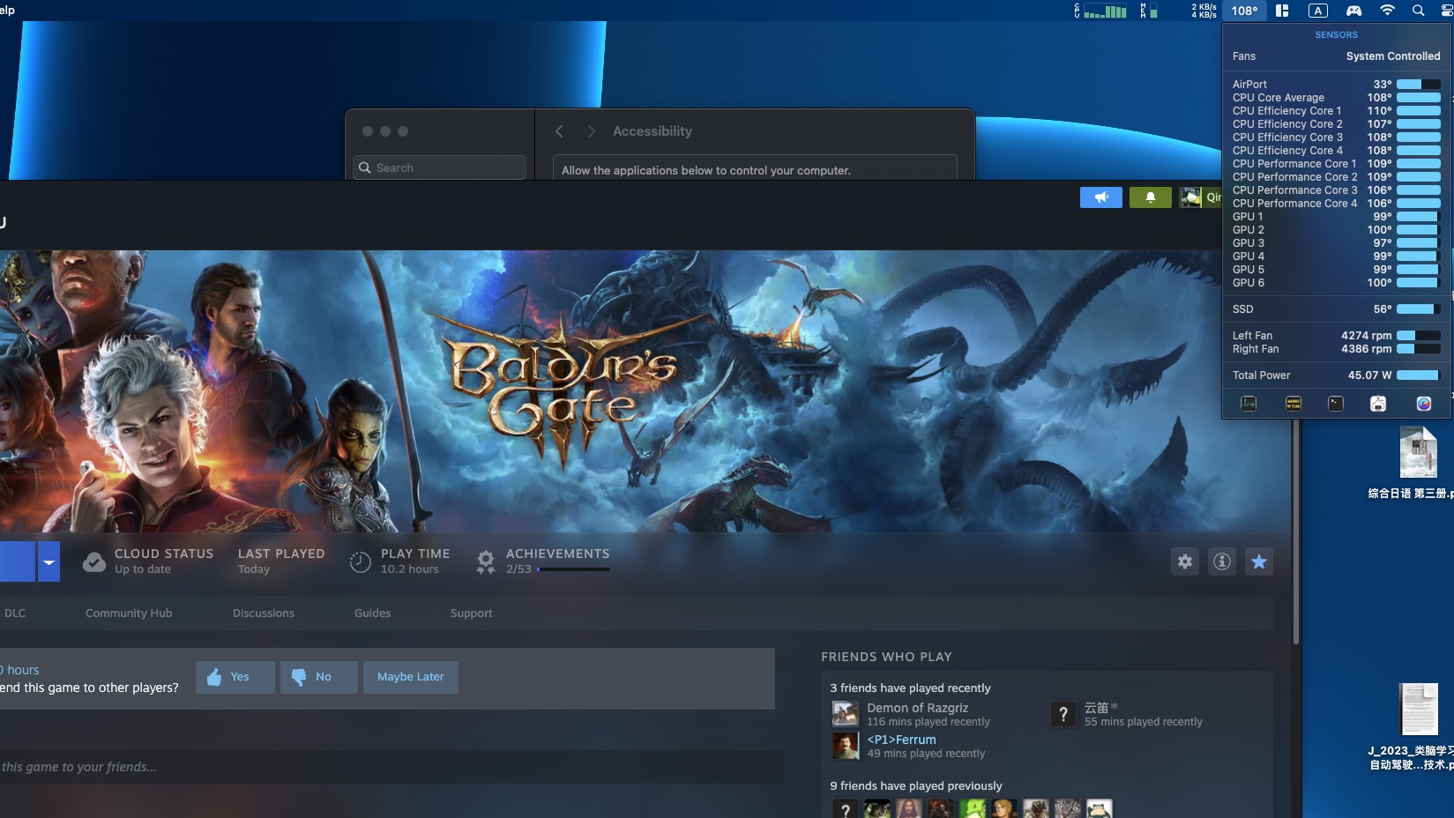Click the Search field in Accessibility window

440,167
